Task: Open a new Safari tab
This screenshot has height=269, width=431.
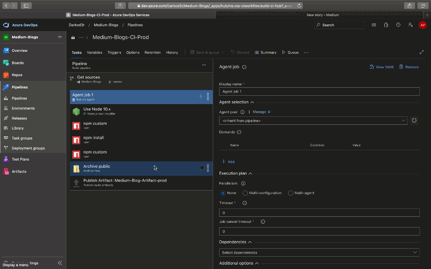Action: (x=427, y=15)
